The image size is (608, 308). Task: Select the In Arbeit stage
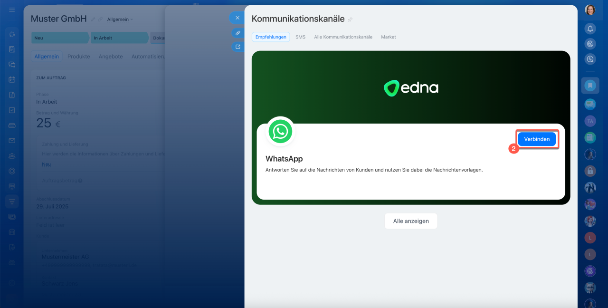pos(119,38)
